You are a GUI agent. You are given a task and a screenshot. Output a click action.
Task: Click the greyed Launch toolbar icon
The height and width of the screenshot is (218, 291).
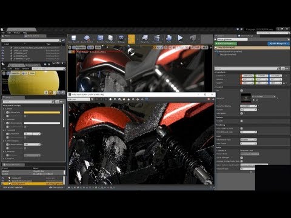pos(193,38)
